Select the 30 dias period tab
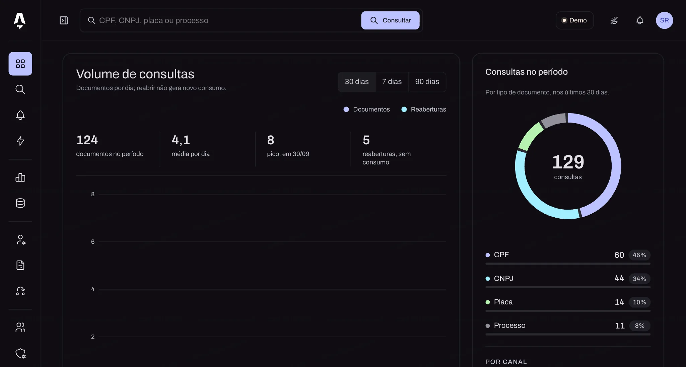The image size is (686, 367). pos(357,82)
